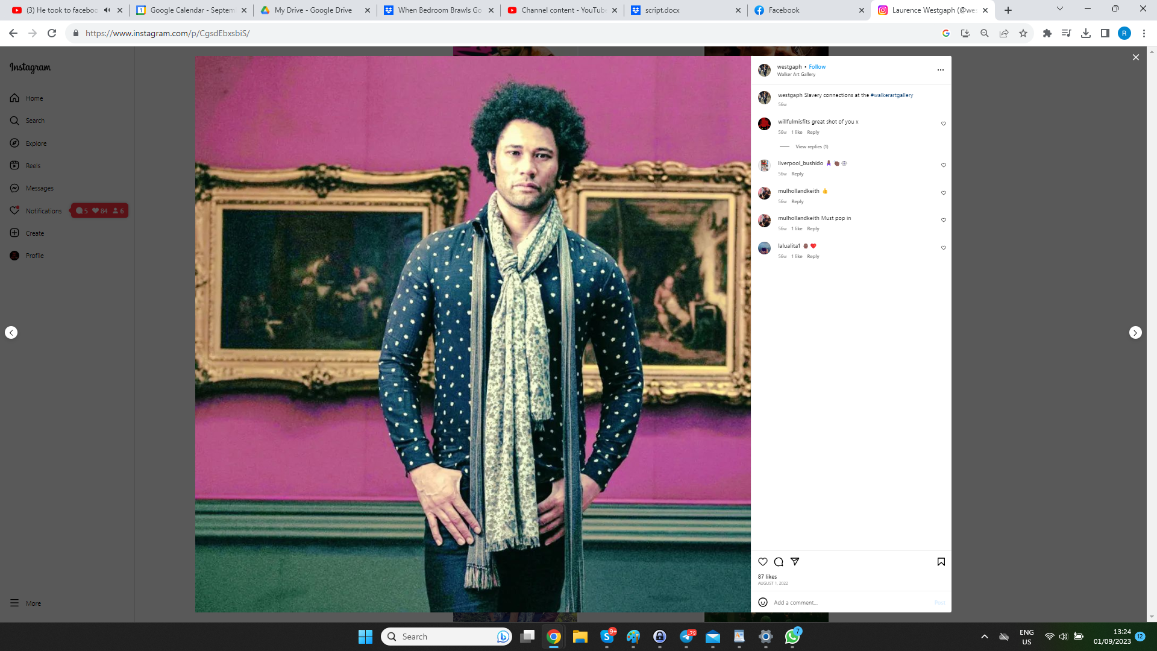1157x651 pixels.
Task: Close the post overlay with the X
Action: coord(1136,57)
